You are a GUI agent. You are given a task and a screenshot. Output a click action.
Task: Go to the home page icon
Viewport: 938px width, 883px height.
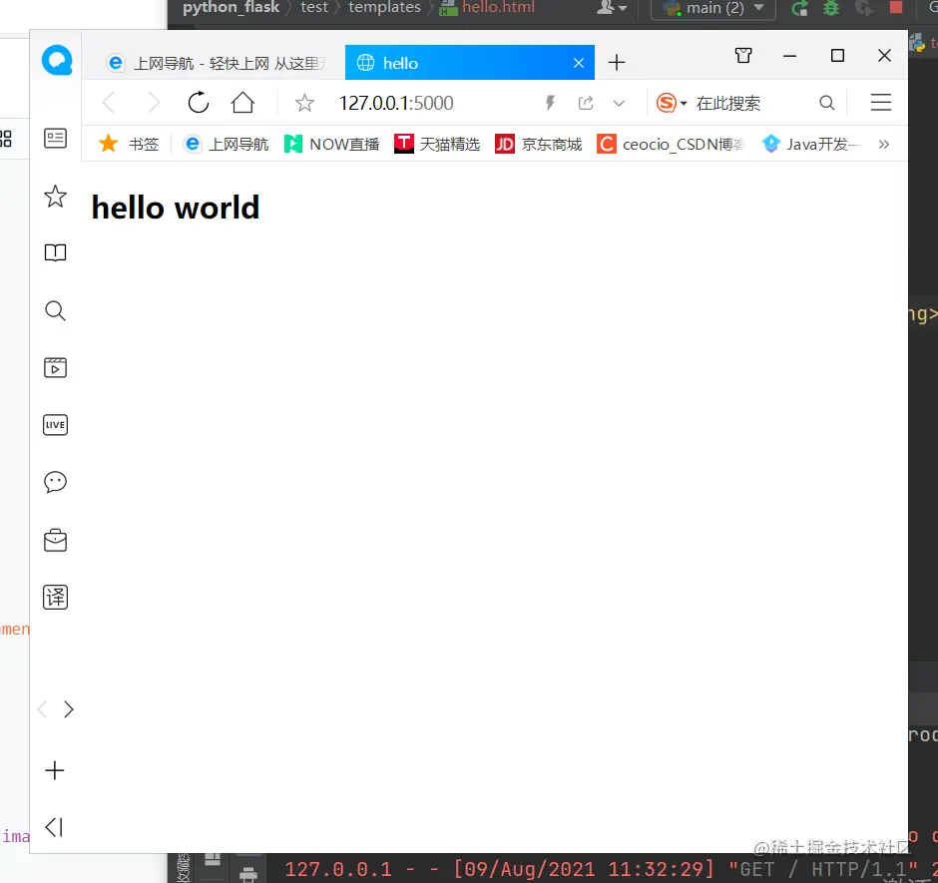pos(242,103)
